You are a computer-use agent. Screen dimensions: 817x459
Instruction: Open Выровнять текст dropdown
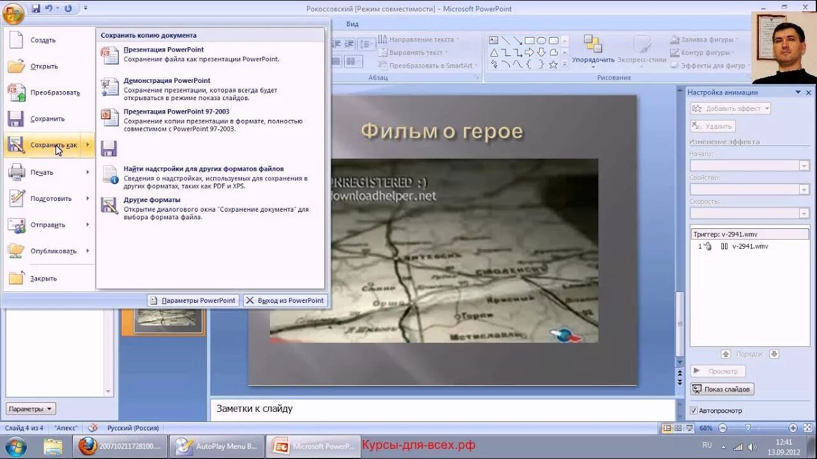(414, 52)
